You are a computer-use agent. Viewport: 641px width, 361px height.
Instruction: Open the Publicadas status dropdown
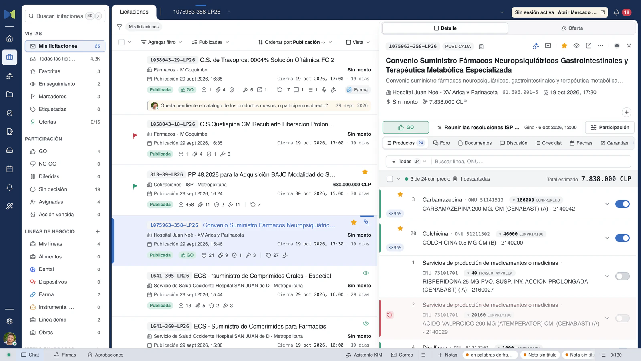tap(210, 42)
